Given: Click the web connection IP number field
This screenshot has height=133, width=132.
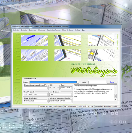Looking at the screenshot, I should [x=35, y=88].
